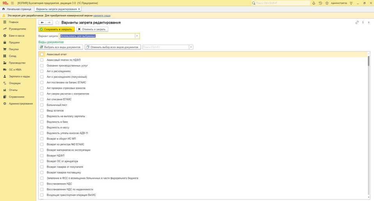Open Руководителю section
Viewport: 374px width, 201px height.
18,29
